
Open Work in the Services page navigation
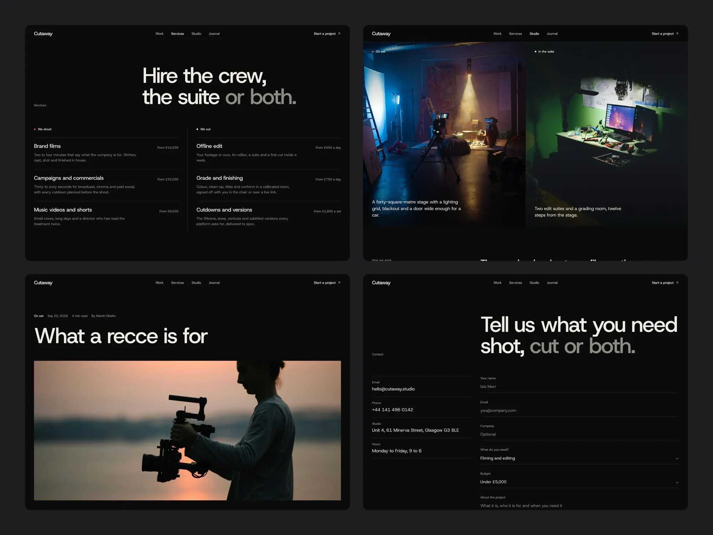tap(159, 34)
